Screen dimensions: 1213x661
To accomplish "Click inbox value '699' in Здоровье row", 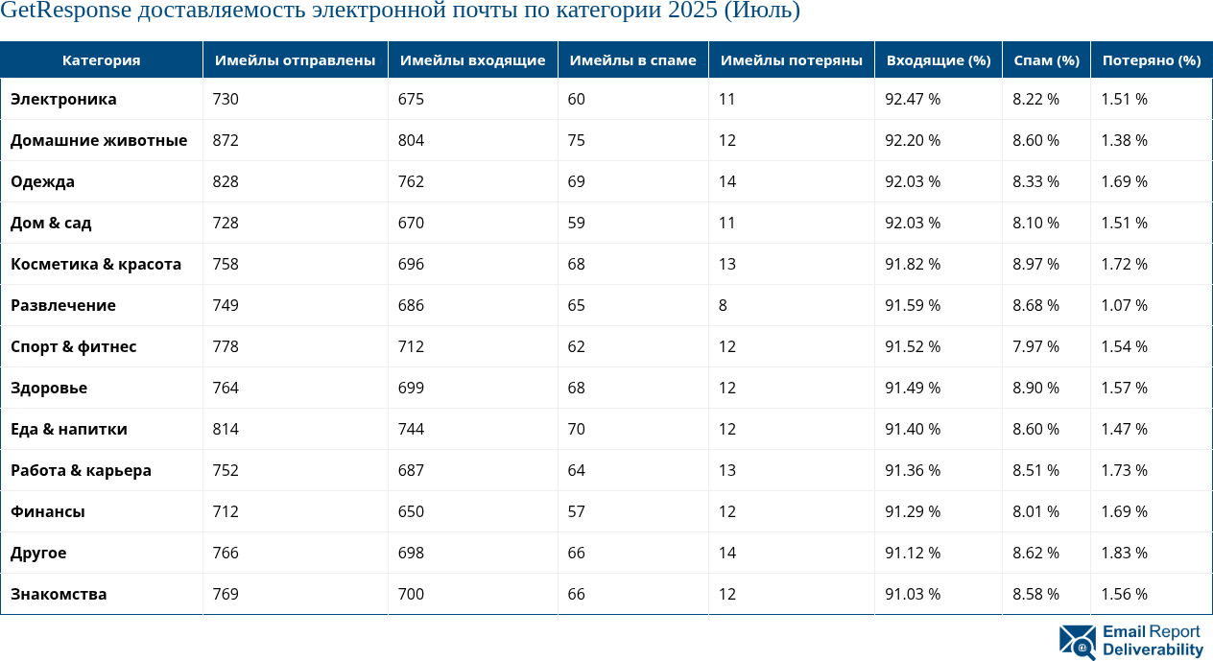I will pyautogui.click(x=411, y=388).
